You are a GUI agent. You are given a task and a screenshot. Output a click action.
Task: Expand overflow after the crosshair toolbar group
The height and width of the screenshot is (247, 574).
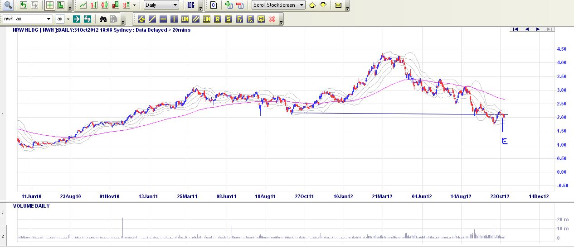coord(69,7)
